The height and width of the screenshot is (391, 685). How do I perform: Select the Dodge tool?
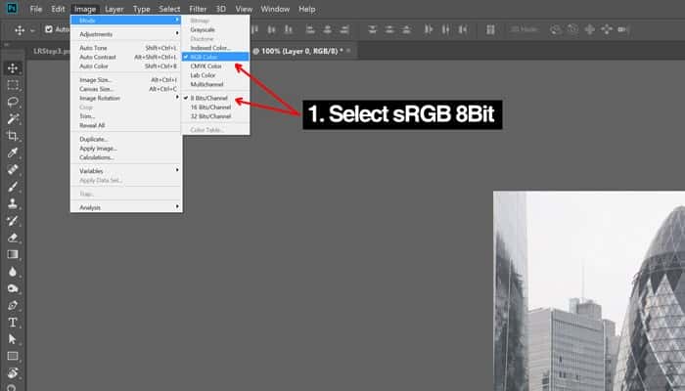[x=13, y=288]
